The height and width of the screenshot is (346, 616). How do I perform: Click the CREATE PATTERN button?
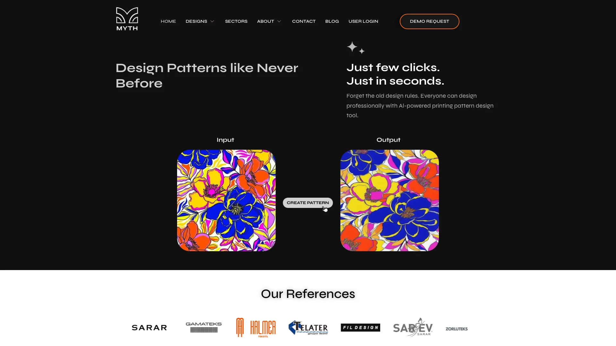click(308, 203)
